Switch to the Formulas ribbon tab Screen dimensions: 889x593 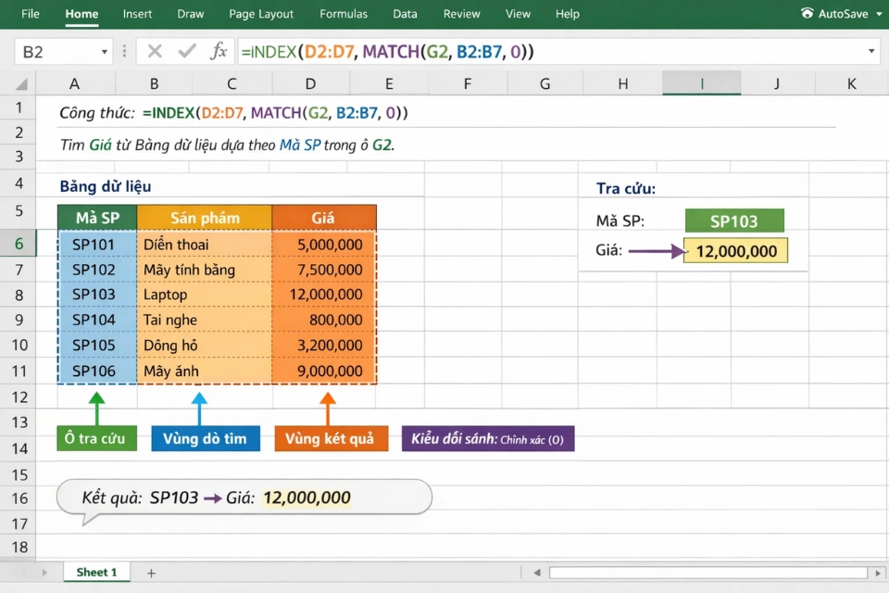pos(344,14)
